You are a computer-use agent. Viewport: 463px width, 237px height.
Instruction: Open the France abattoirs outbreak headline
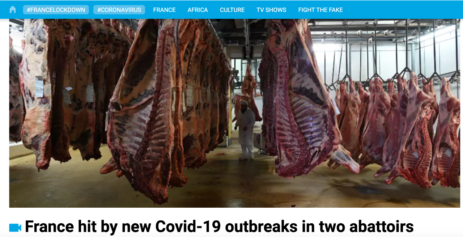219,227
